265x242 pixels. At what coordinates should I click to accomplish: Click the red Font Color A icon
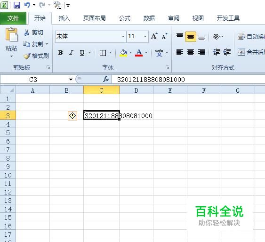(x=139, y=53)
